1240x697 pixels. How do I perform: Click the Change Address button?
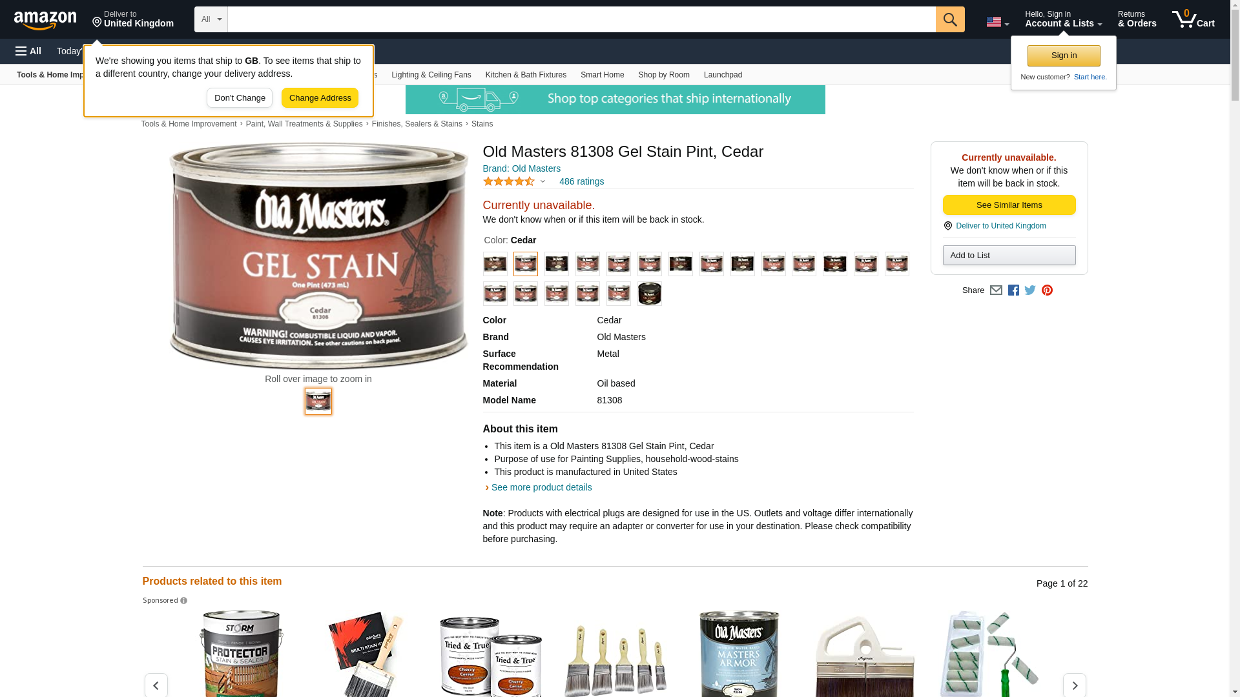pyautogui.click(x=320, y=98)
